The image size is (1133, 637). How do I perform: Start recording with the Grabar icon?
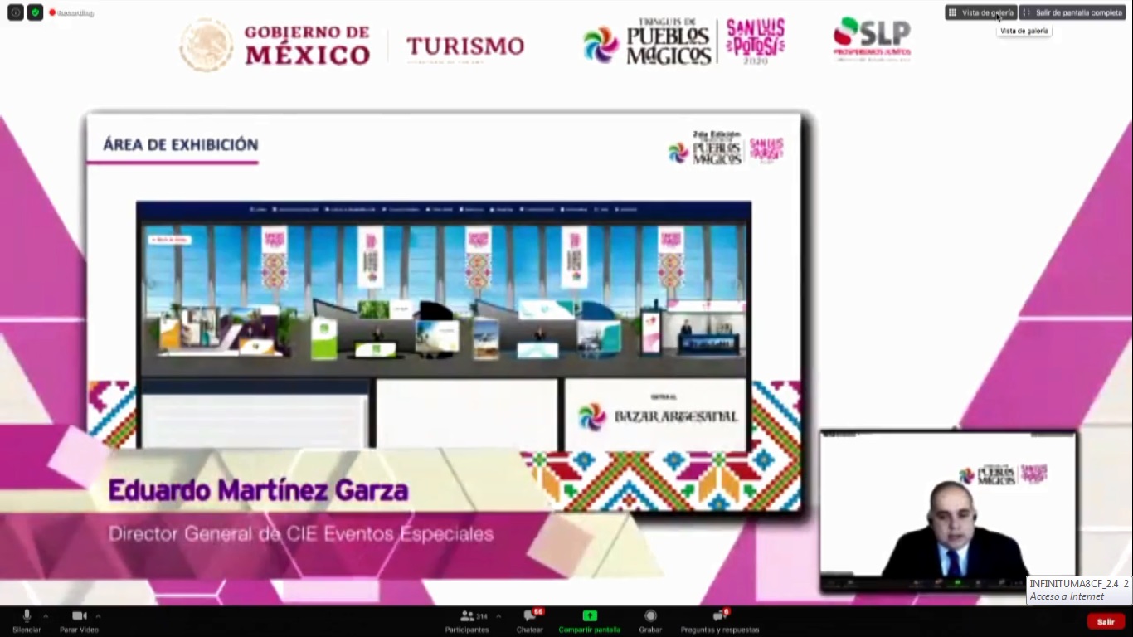coord(650,616)
